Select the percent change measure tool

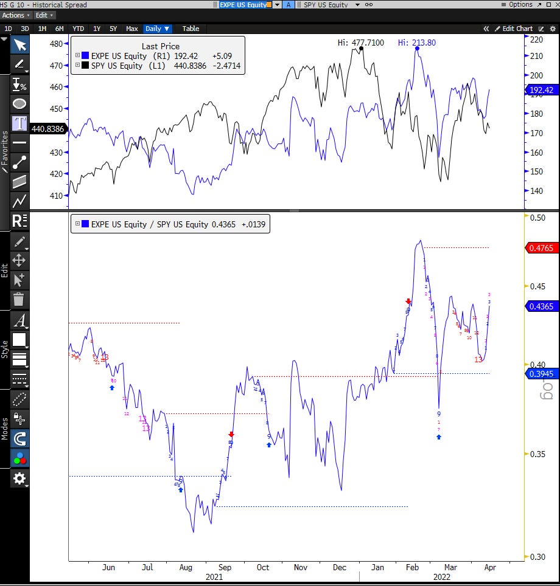[x=19, y=84]
